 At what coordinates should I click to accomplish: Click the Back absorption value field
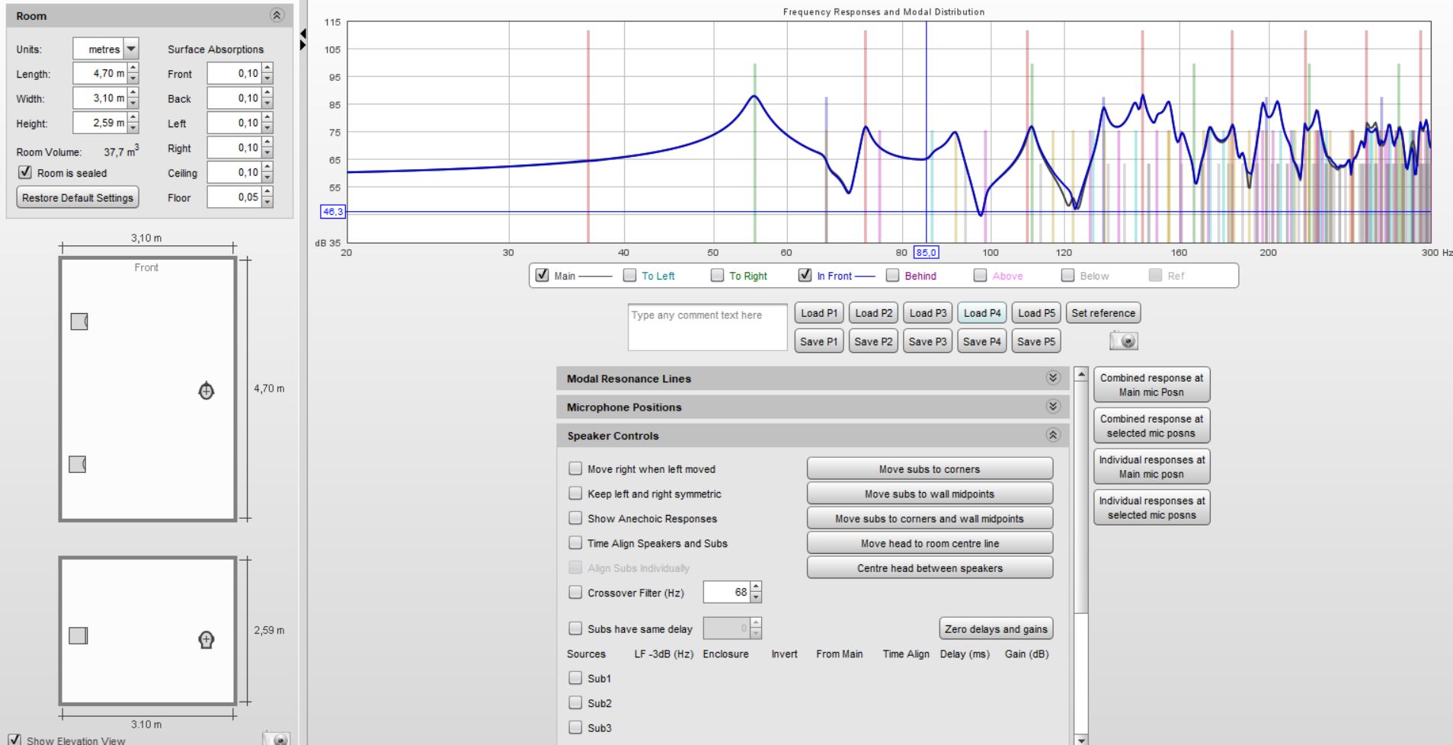tap(234, 98)
